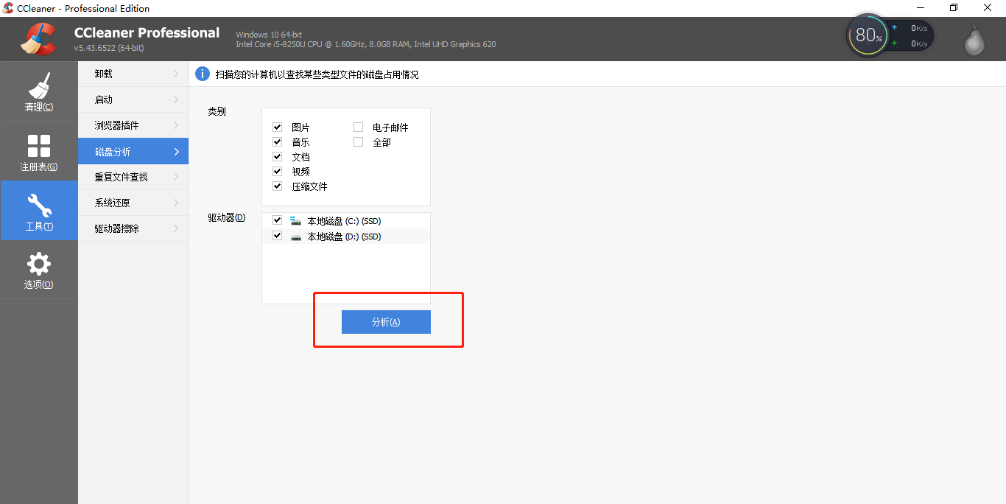Switch to 浏览器插件 tool tab
The width and height of the screenshot is (1006, 504).
(x=133, y=125)
